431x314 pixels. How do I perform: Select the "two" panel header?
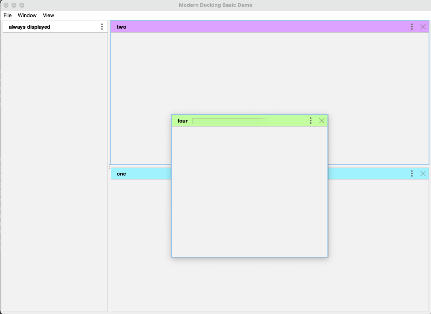(121, 27)
